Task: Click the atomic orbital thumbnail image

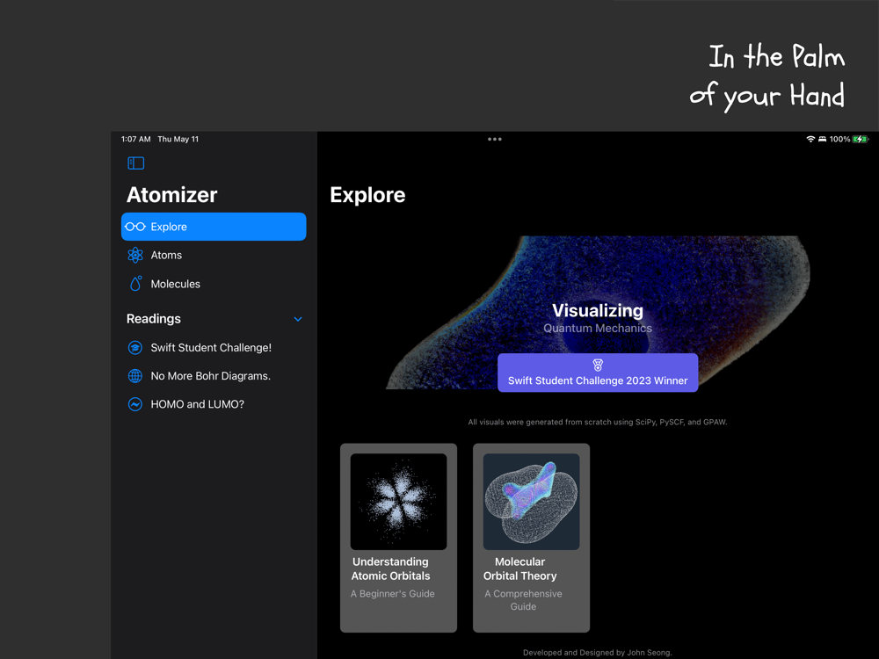Action: click(398, 502)
